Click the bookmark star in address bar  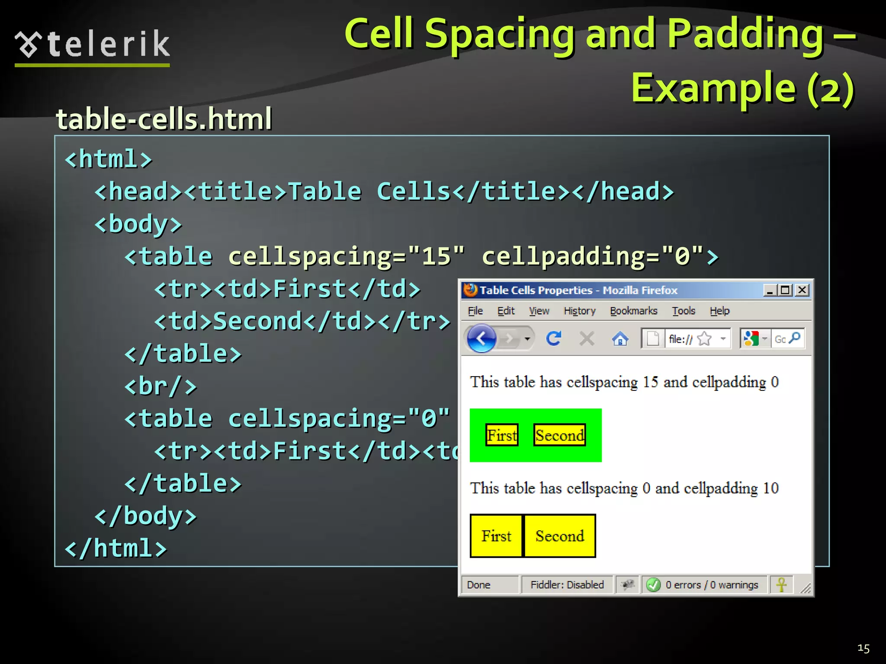[704, 338]
